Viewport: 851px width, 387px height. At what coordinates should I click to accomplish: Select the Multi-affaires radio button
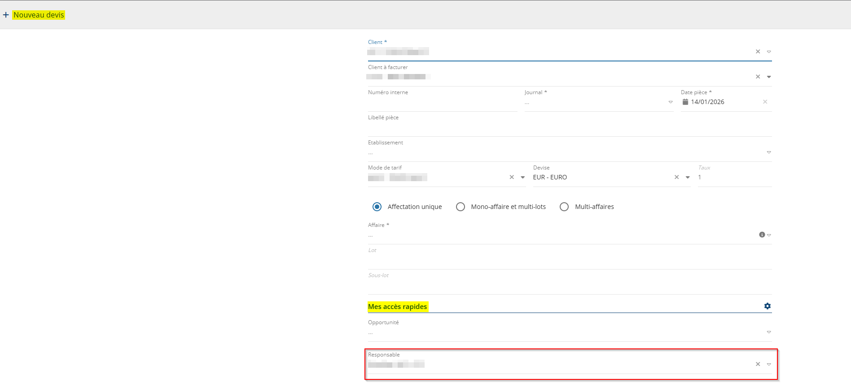(x=564, y=207)
